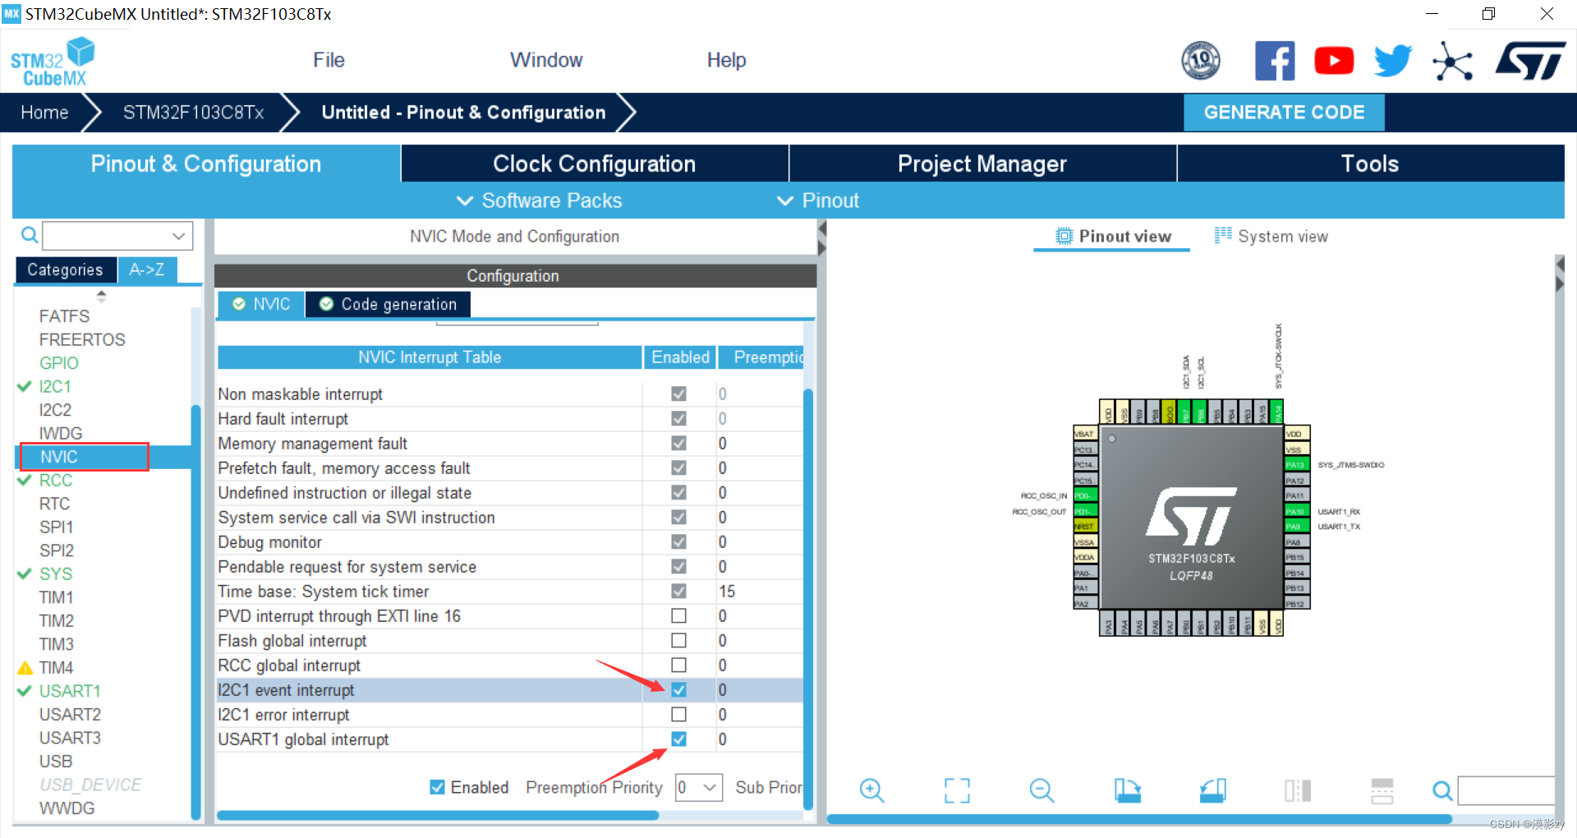The width and height of the screenshot is (1577, 838).
Task: Uncheck the USART1 global interrupt
Action: pyautogui.click(x=678, y=739)
